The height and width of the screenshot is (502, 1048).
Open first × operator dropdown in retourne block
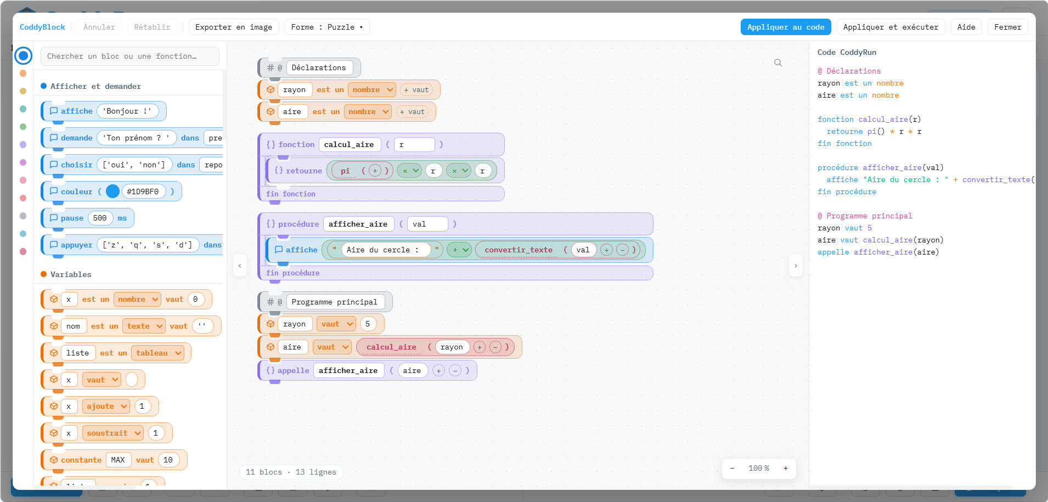pos(409,171)
